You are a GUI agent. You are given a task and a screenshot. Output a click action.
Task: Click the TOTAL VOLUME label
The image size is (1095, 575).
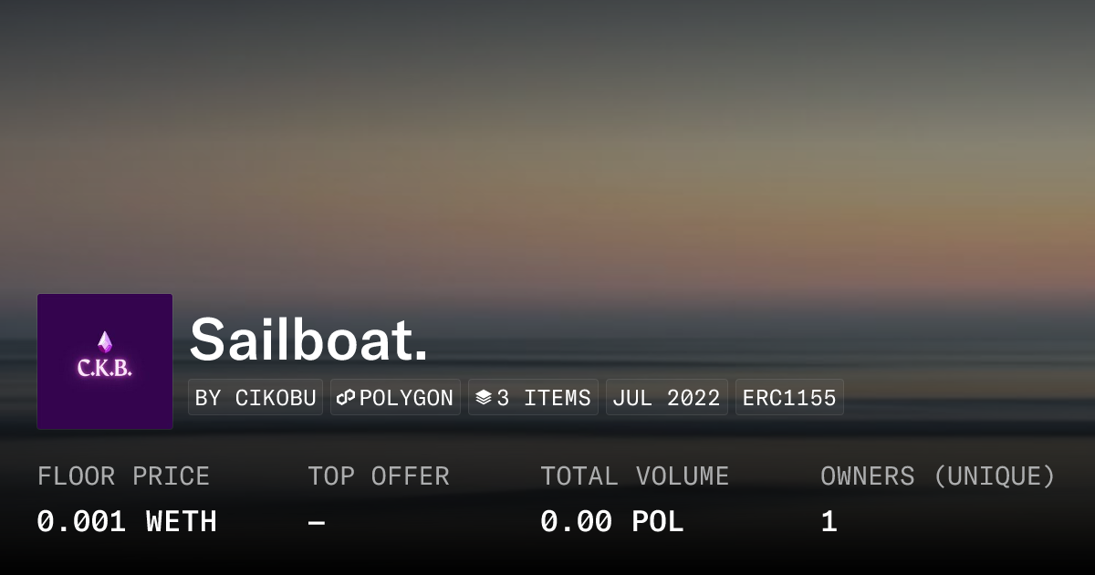(634, 476)
